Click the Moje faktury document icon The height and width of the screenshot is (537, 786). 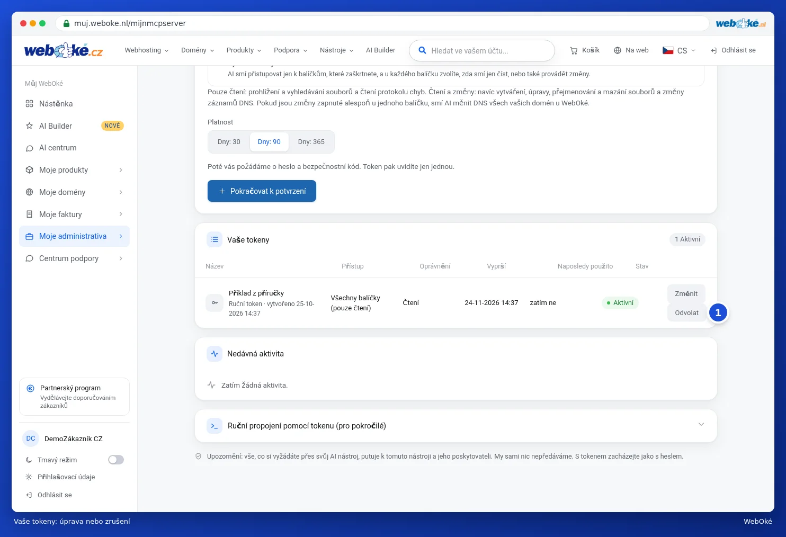[30, 214]
